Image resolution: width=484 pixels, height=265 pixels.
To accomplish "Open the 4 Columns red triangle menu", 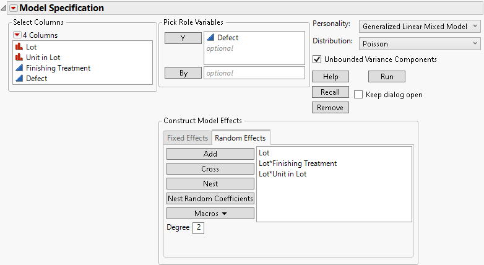I will click(17, 35).
